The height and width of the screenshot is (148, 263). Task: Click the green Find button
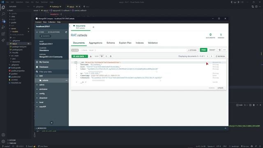[x=203, y=50]
